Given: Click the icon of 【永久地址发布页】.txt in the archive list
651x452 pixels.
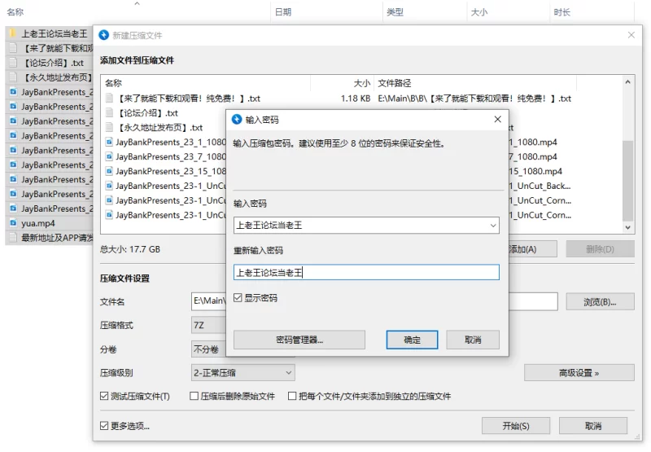Looking at the screenshot, I should click(x=109, y=128).
